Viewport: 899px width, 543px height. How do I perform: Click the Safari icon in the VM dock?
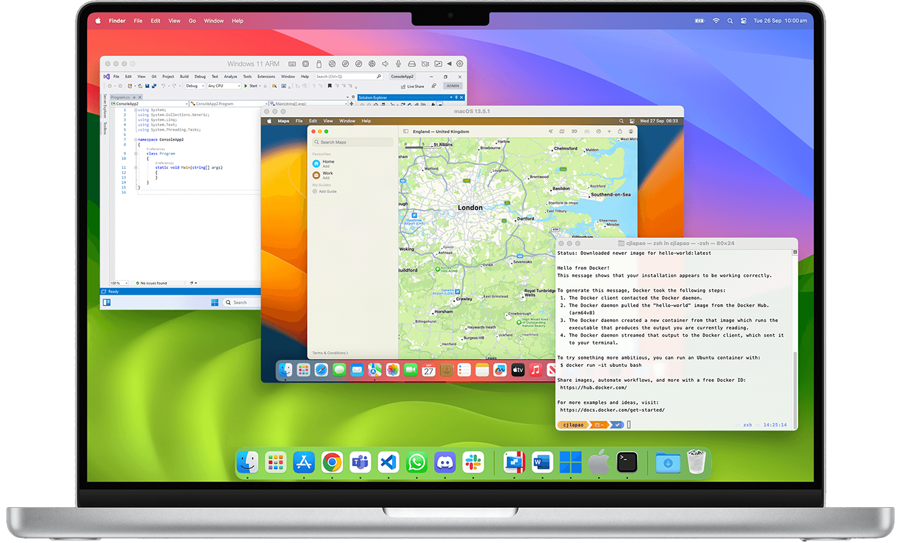(x=321, y=370)
